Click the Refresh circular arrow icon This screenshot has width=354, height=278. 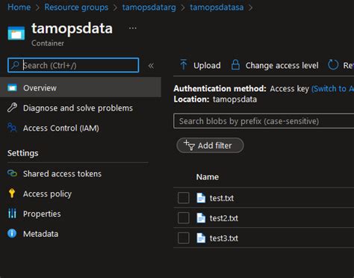[333, 65]
